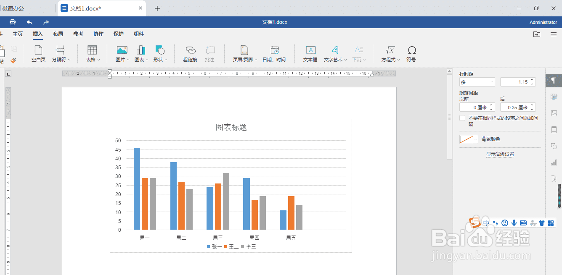Screen dimensions: 562x275
Task: Switch to the 组件 (Plugins) tab
Action: [x=139, y=34]
